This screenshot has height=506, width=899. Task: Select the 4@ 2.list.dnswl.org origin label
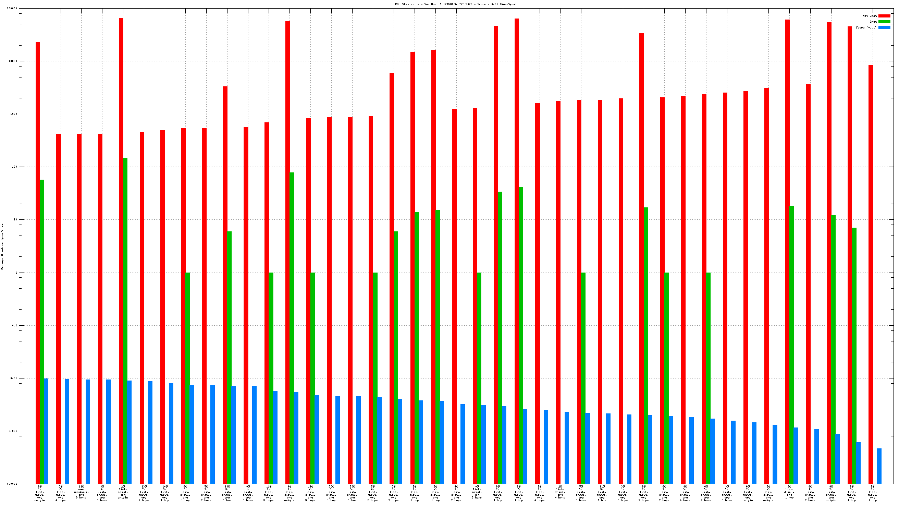coord(289,493)
